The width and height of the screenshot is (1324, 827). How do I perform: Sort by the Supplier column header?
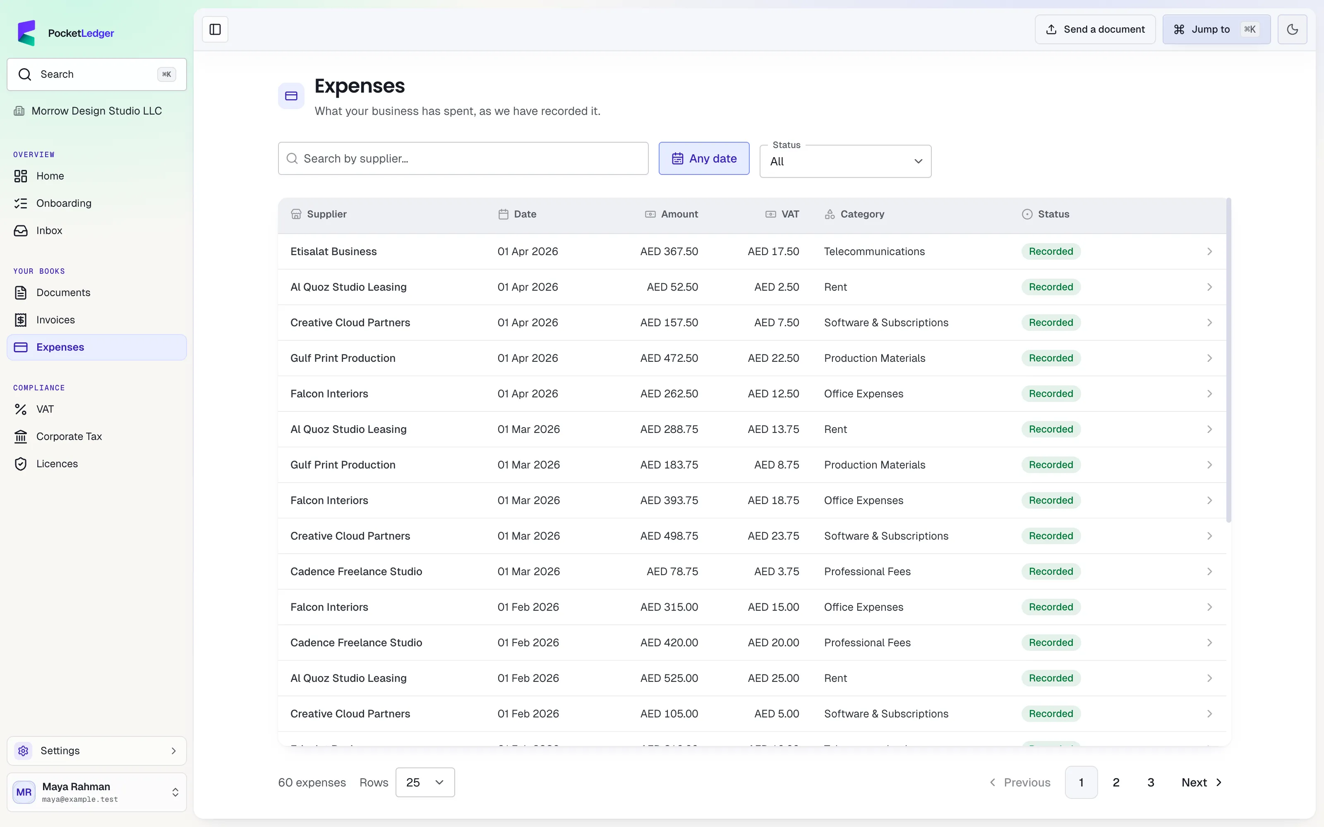pos(319,215)
